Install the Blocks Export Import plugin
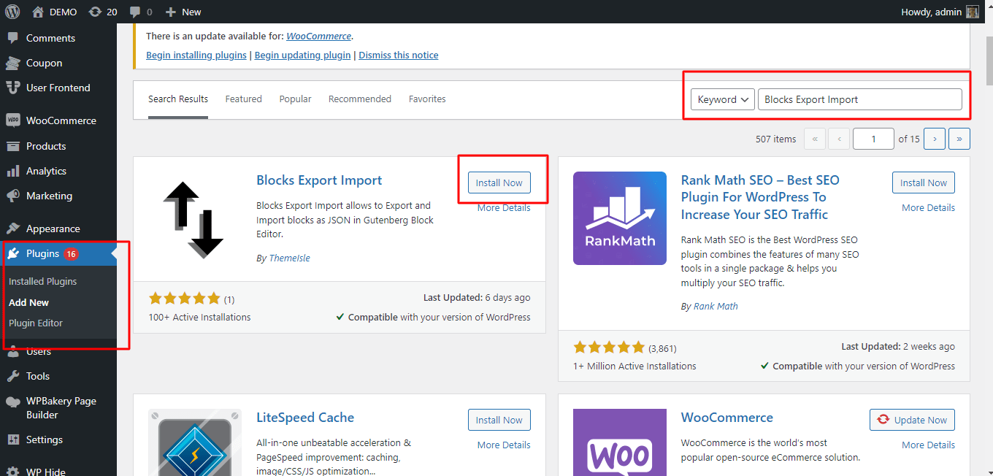This screenshot has height=476, width=993. pos(499,183)
